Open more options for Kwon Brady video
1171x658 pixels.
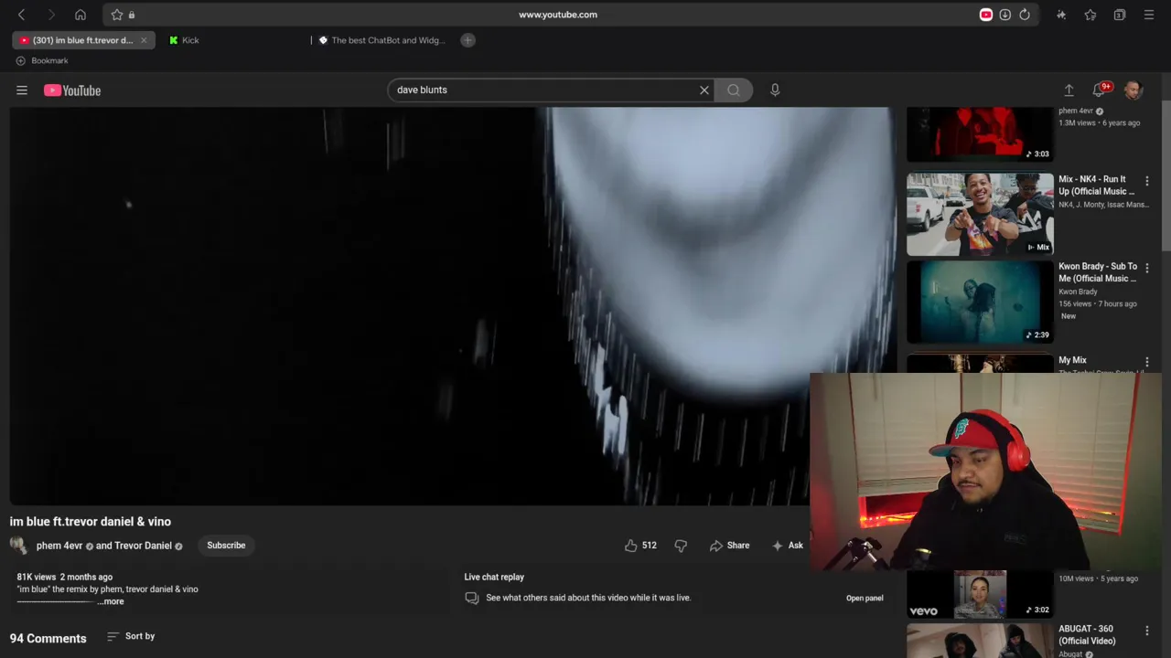pyautogui.click(x=1147, y=269)
